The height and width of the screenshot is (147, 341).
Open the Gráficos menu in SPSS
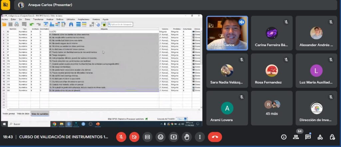(x=60, y=20)
